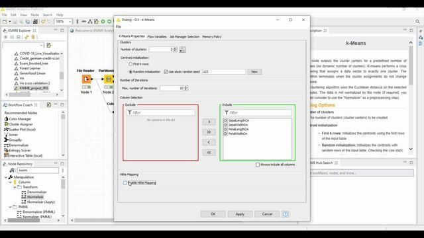The height and width of the screenshot is (238, 424).
Task: Click the GroupBy node icon
Action: point(6,139)
